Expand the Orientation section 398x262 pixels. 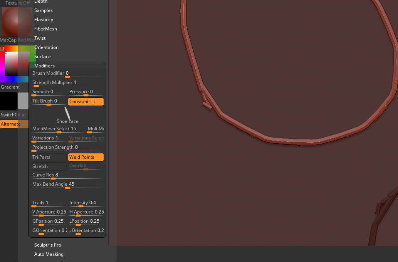pos(46,47)
